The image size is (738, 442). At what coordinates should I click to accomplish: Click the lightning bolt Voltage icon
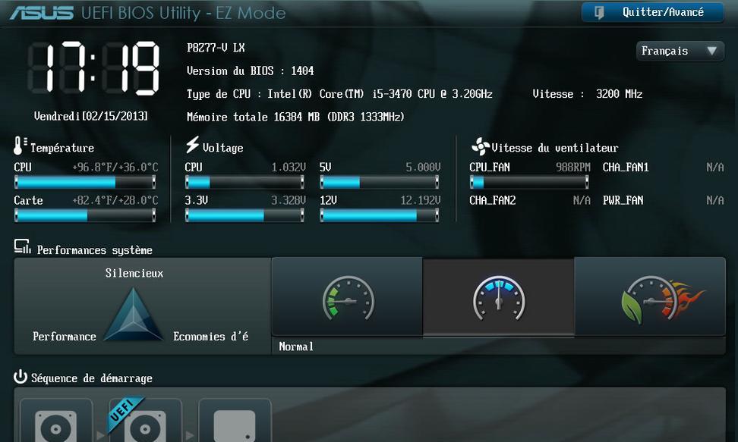[x=192, y=145]
